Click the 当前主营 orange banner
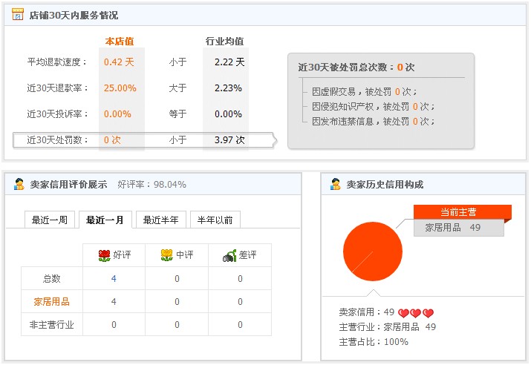531x365 pixels. click(459, 212)
